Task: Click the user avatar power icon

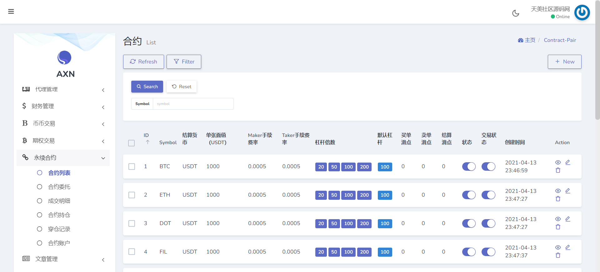Action: click(x=582, y=13)
